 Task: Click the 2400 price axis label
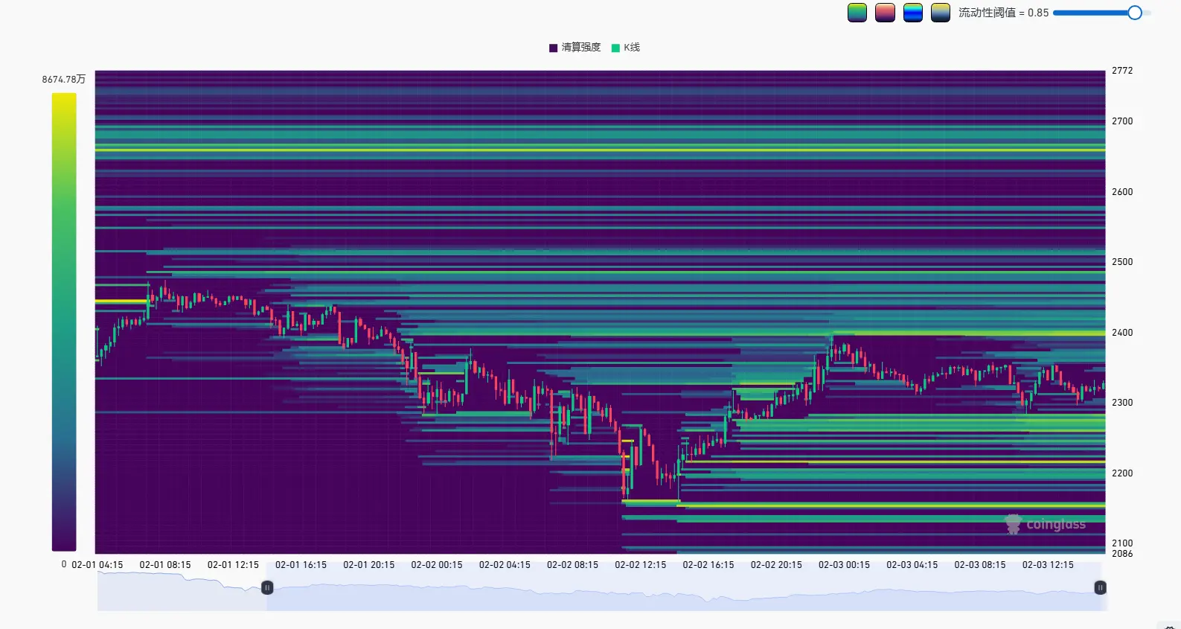pos(1122,333)
